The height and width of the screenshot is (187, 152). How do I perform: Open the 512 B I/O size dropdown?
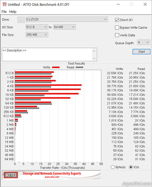click(x=37, y=27)
